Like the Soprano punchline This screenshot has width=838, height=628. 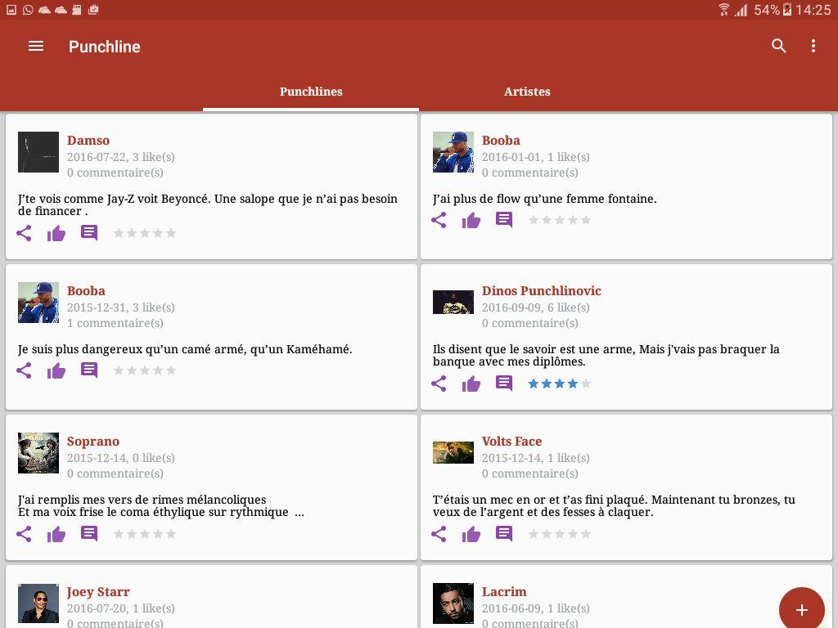click(56, 535)
